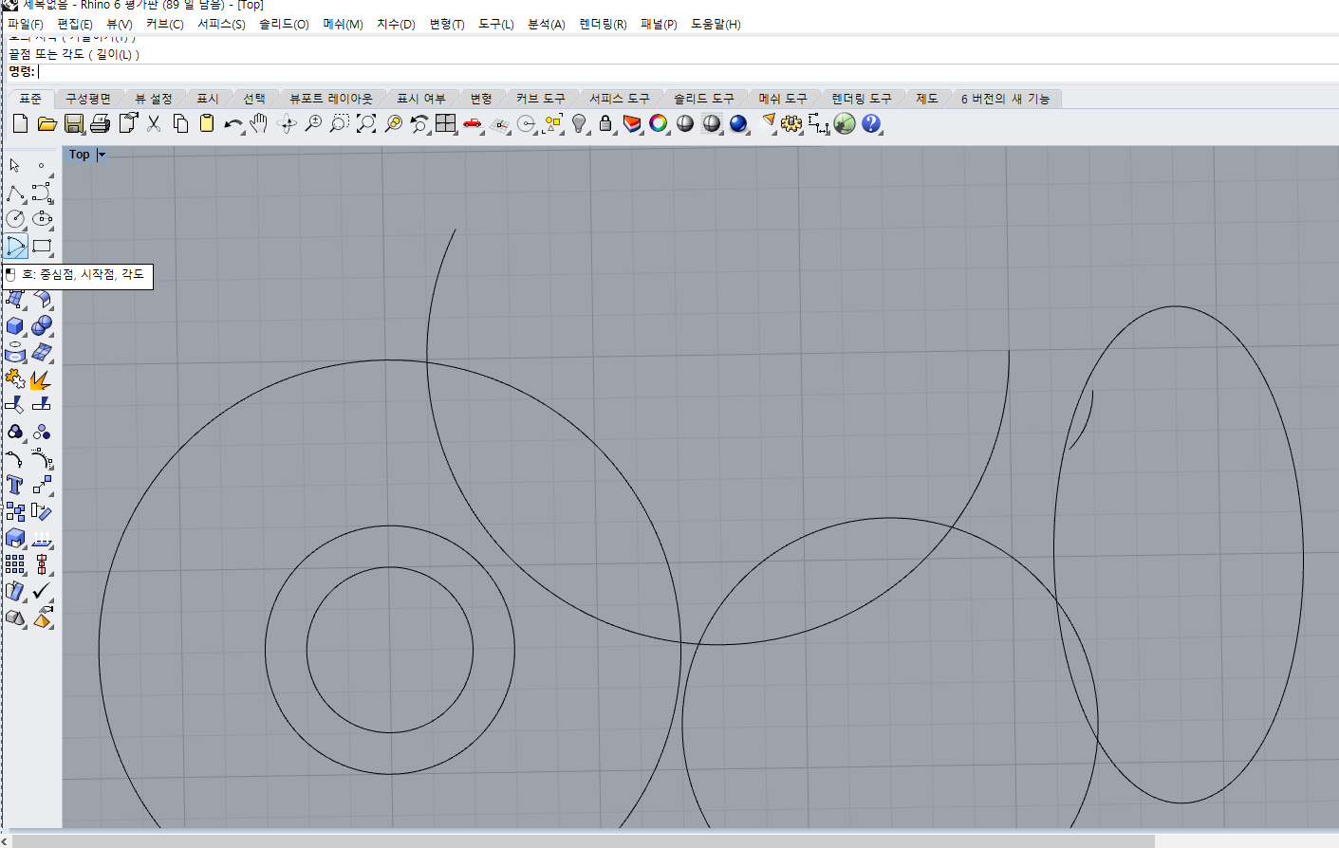
Task: Click the color wheel properties icon
Action: click(x=659, y=123)
